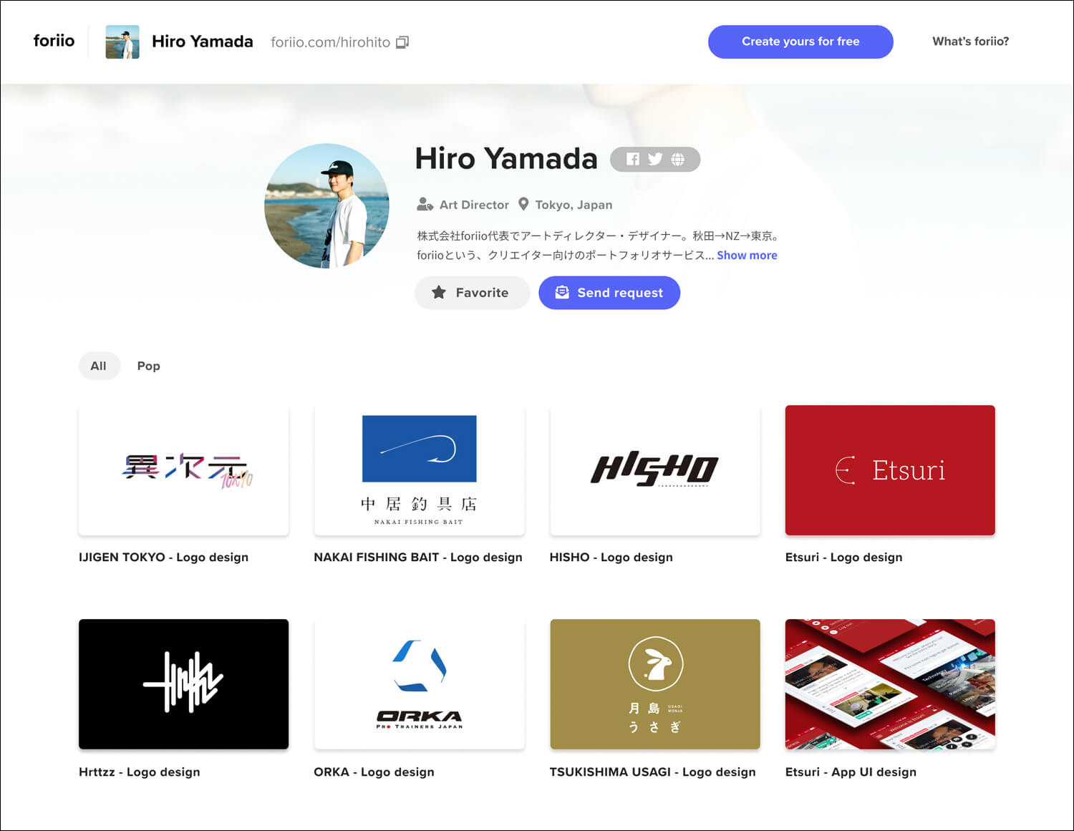The image size is (1074, 831).
Task: Open the Etsuri app UI screens thumbnail
Action: point(890,684)
